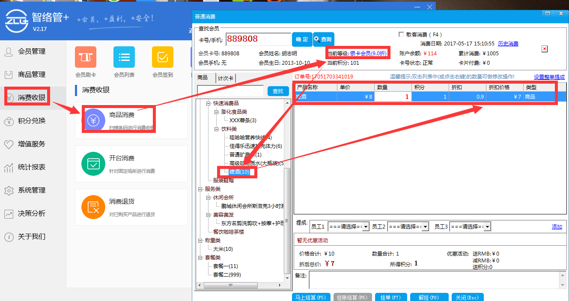Viewport: 569px width, 301px height.
Task: Click the 马上结算 (F5) button
Action: point(311,297)
